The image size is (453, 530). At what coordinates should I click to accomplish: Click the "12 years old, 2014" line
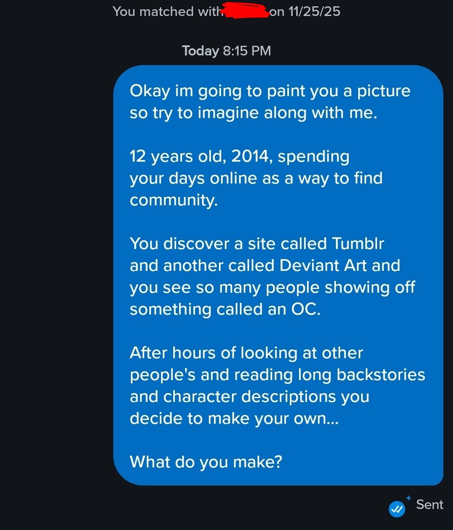point(240,156)
